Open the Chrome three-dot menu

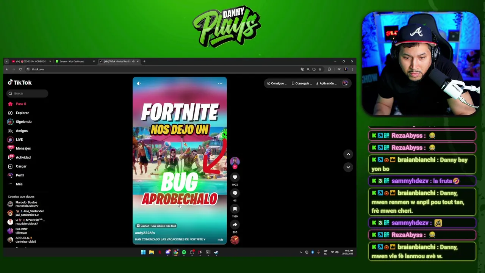click(352, 69)
